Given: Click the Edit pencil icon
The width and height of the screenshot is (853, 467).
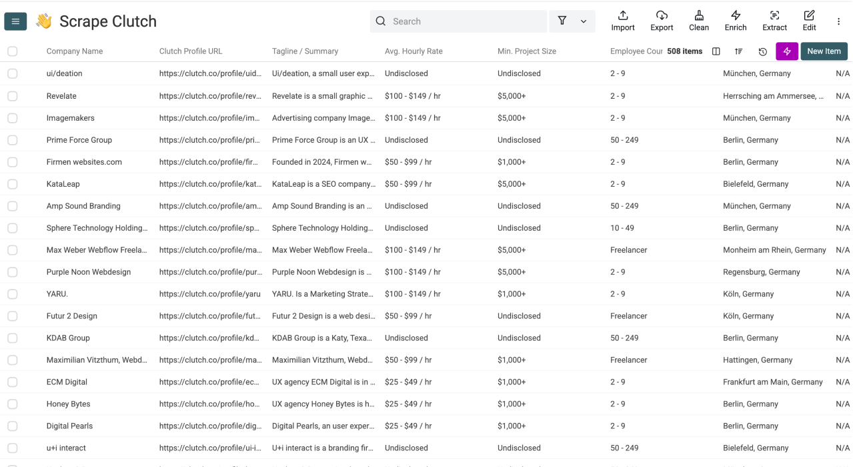Looking at the screenshot, I should click(808, 15).
